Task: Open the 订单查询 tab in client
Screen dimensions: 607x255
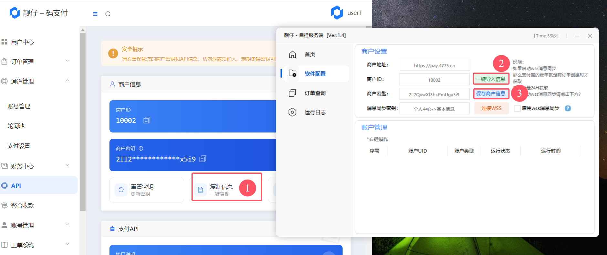Action: coord(315,93)
